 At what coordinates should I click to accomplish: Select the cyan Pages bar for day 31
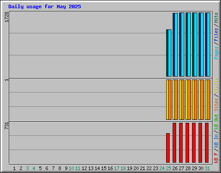tap(208, 45)
